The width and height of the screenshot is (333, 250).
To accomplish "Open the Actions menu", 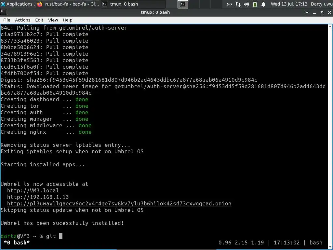I will pos(22,20).
